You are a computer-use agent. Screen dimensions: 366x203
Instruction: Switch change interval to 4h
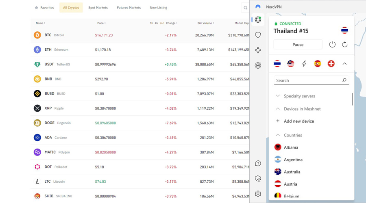pos(157,23)
